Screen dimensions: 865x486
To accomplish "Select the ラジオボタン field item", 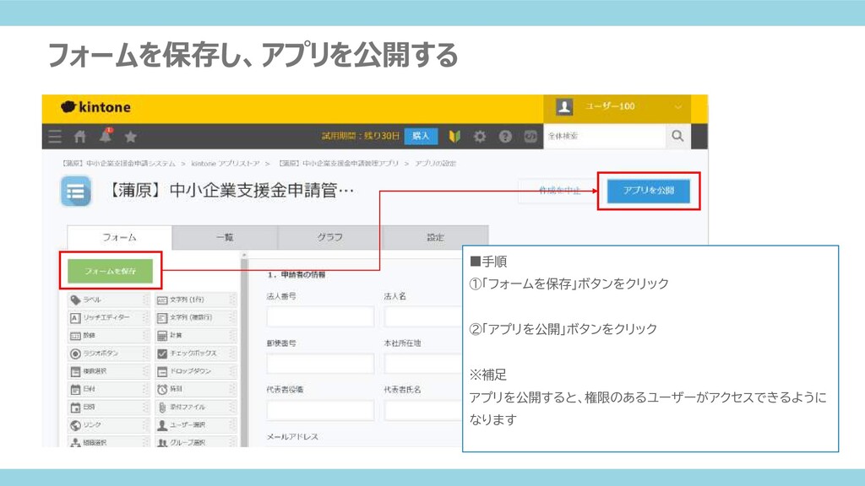I will click(108, 354).
